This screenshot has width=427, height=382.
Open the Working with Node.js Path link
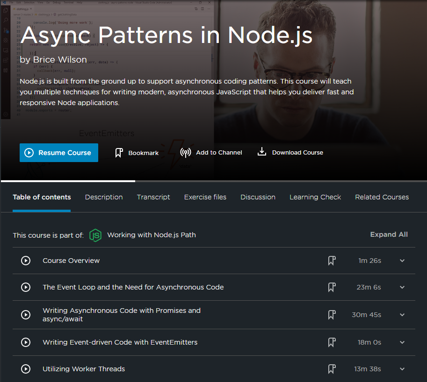tap(152, 235)
